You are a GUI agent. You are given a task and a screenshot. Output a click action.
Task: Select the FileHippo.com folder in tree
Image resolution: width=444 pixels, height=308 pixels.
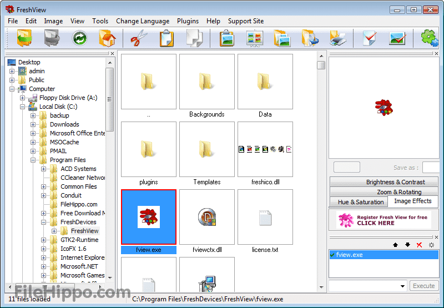click(x=79, y=204)
